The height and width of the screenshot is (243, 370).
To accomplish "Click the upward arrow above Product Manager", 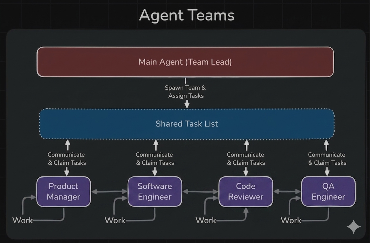I will [68, 144].
